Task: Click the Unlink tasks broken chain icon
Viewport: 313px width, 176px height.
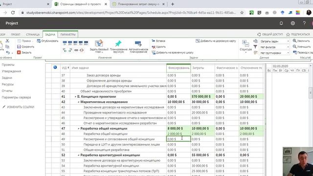Action: tap(82, 50)
